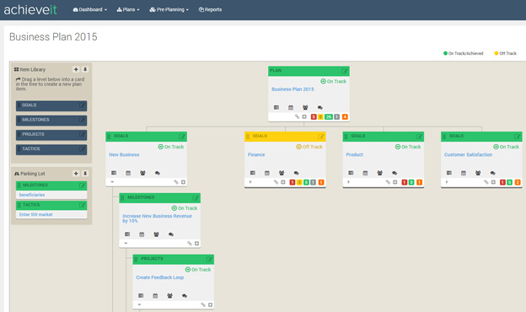526x312 pixels.
Task: Open the Enter SW market item
Action: point(36,215)
